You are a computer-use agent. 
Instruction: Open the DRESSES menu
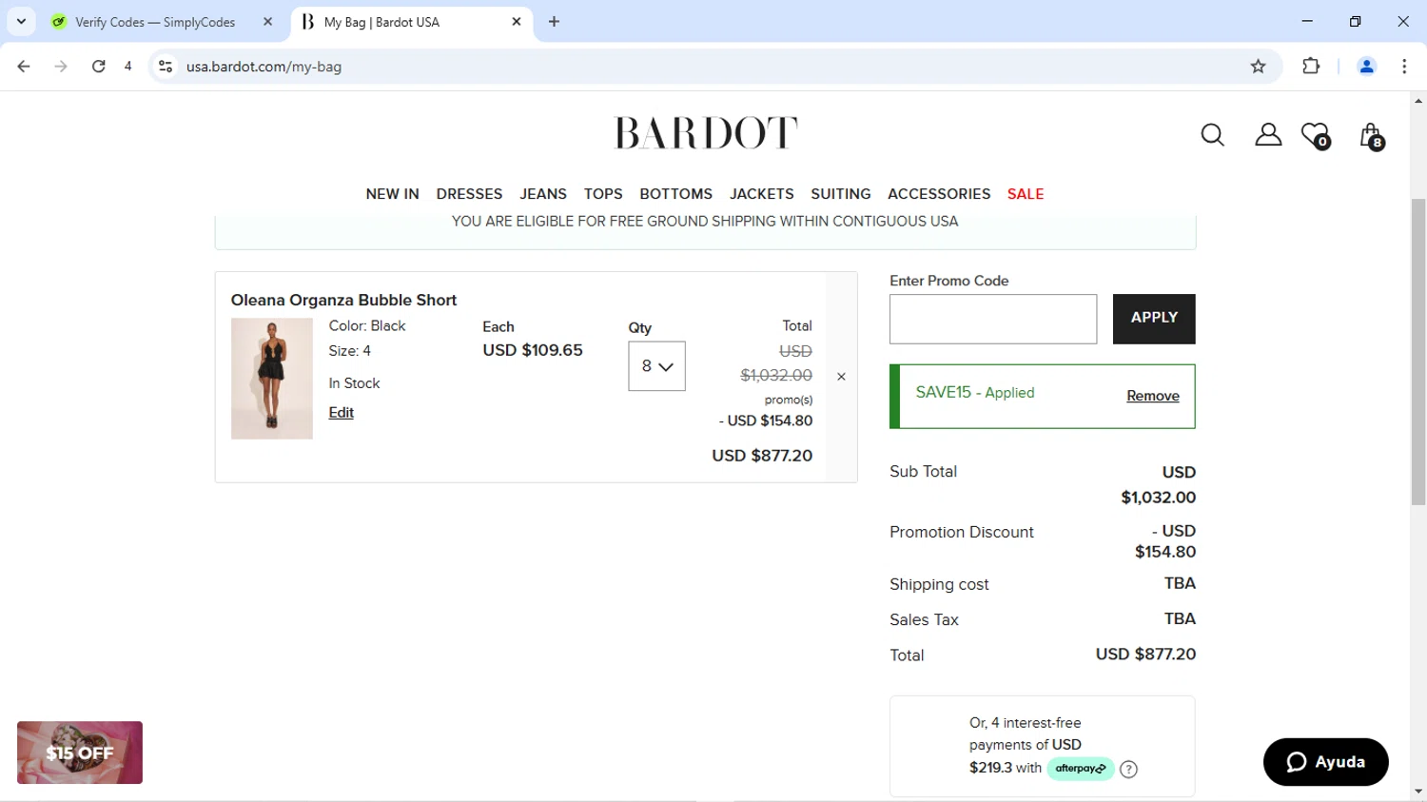[x=469, y=194]
